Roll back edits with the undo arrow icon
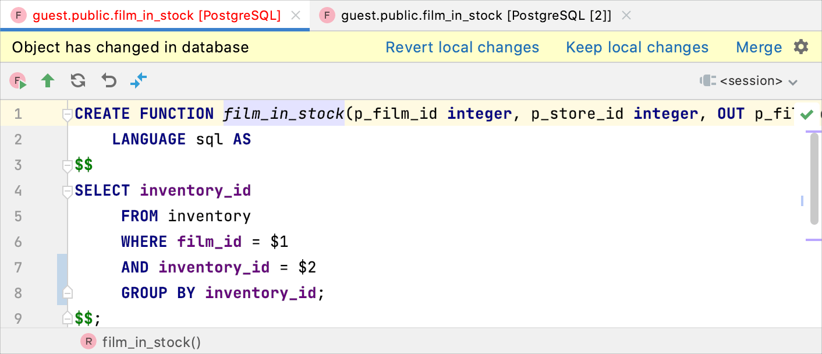 108,81
